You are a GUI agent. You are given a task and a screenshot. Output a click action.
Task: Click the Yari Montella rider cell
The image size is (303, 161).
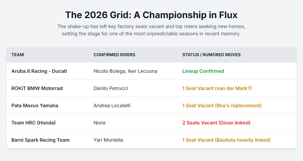[108, 140]
